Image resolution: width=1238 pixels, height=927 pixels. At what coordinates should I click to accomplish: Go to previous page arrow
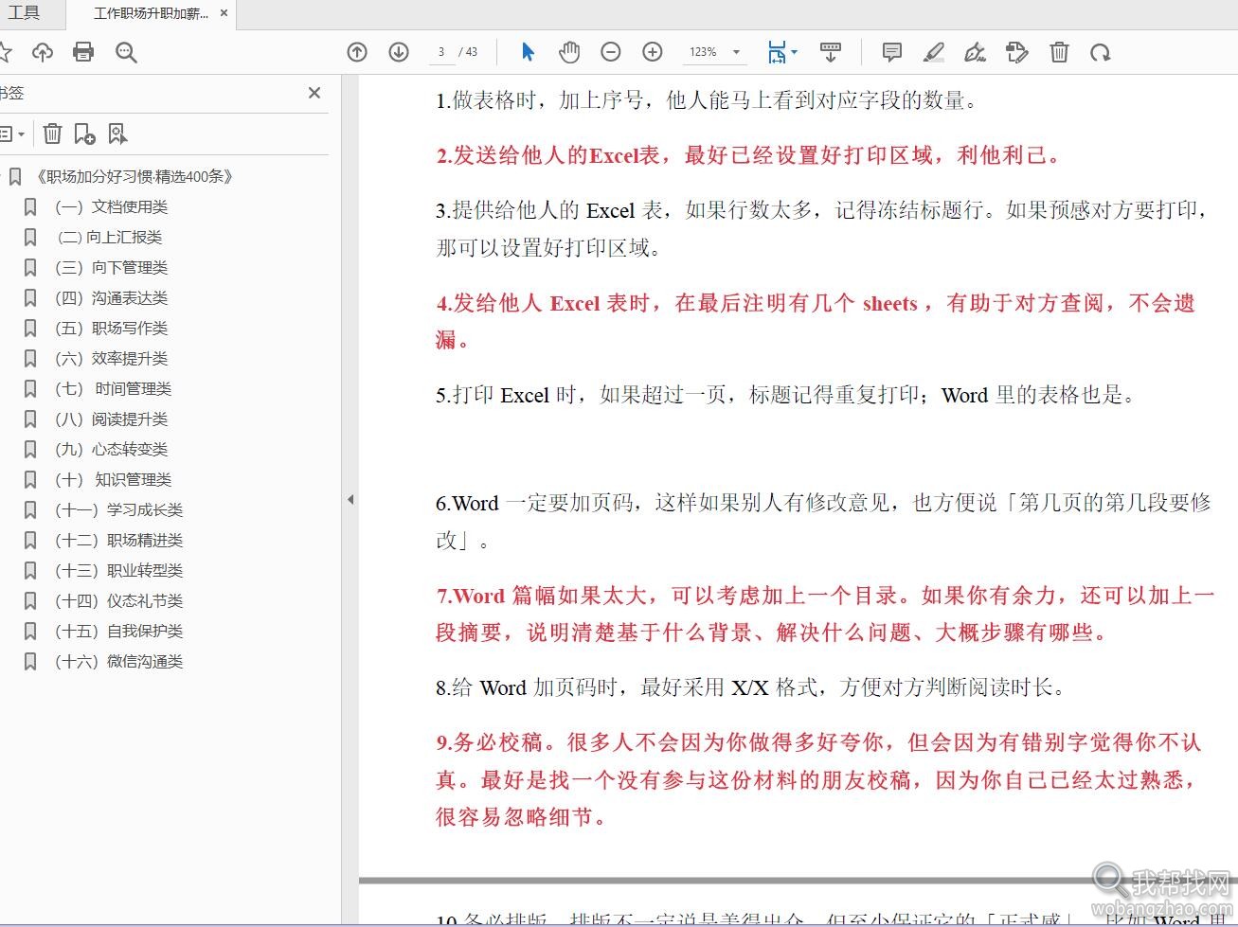click(x=357, y=52)
